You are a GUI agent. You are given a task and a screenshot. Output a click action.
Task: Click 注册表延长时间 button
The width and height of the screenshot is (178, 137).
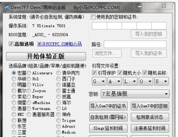point(150,128)
